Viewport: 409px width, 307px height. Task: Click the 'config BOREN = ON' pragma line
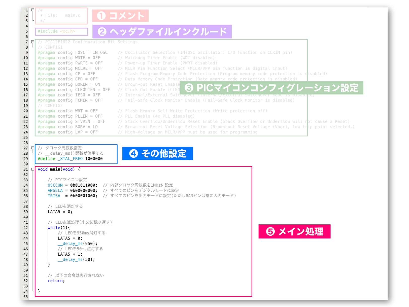tap(69, 84)
